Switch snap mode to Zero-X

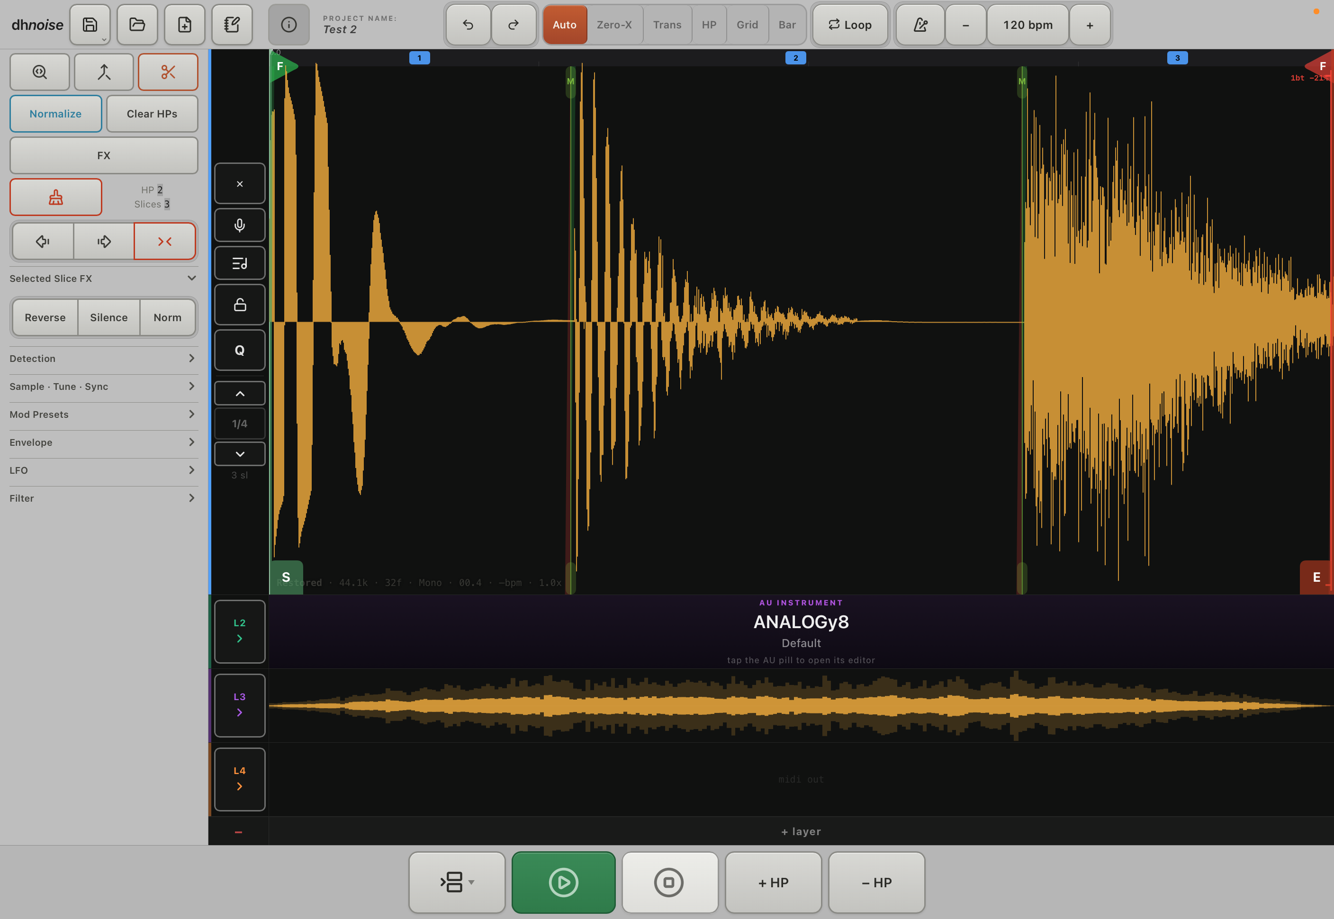click(614, 25)
